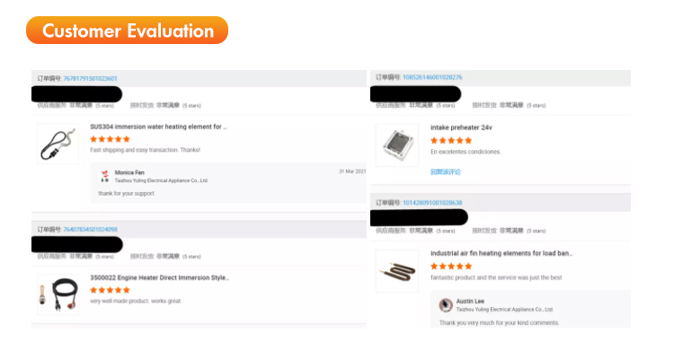This screenshot has height=343, width=674.
Task: Click the star rating under 3500022 Engine Heater
Action: [110, 290]
